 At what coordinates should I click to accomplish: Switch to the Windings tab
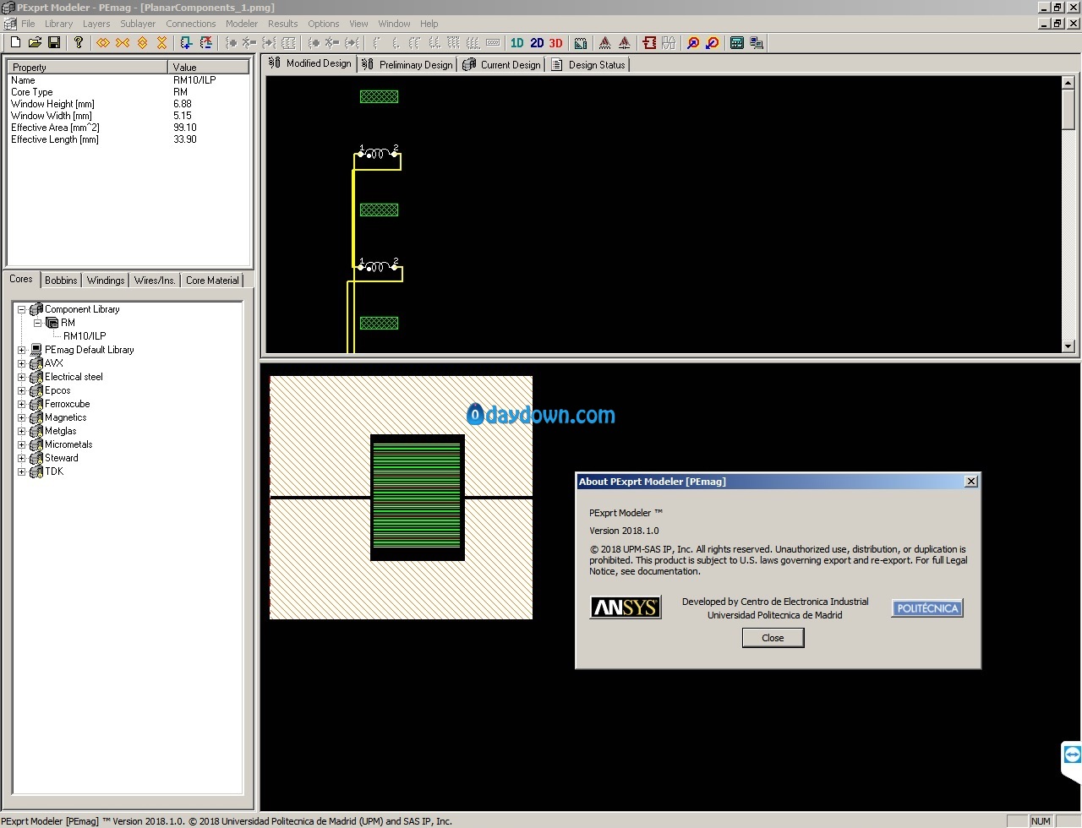(x=106, y=281)
